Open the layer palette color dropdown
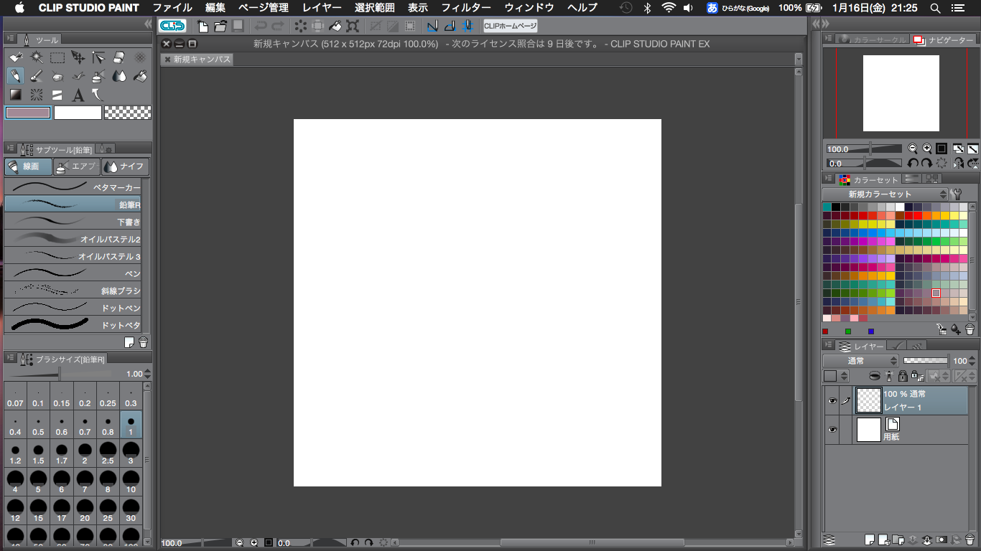The image size is (981, 551). click(836, 376)
